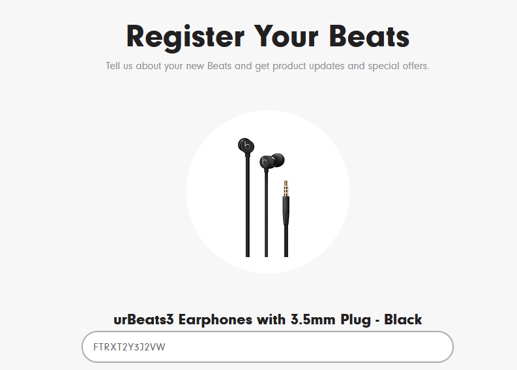Screen dimensions: 517x370
Task: Click the Beats logo on right earbud
Action: [x=265, y=162]
